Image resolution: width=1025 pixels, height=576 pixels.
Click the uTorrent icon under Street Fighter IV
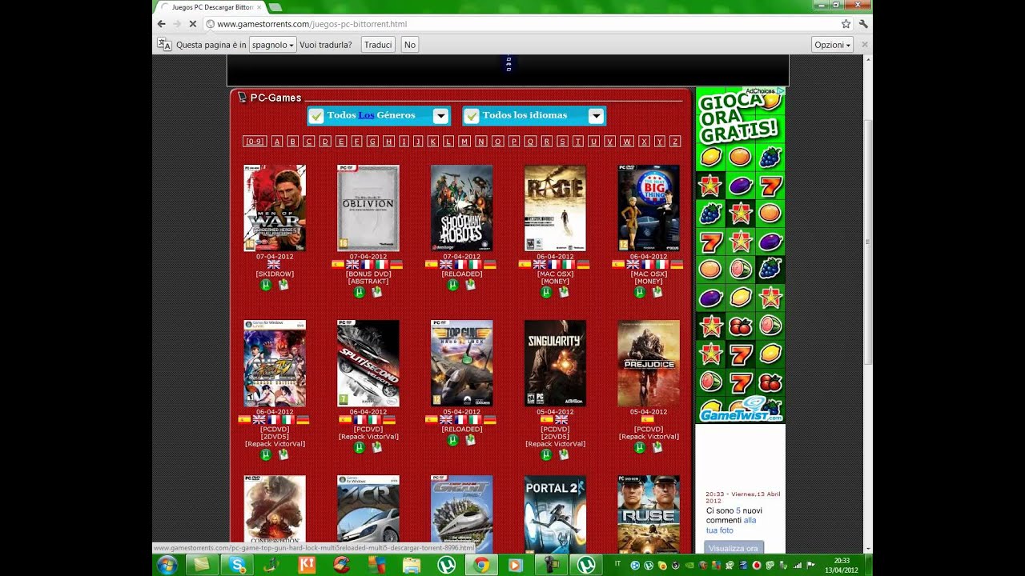[266, 454]
